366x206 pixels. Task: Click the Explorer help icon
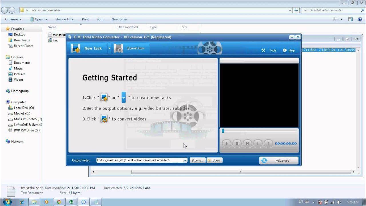[360, 19]
